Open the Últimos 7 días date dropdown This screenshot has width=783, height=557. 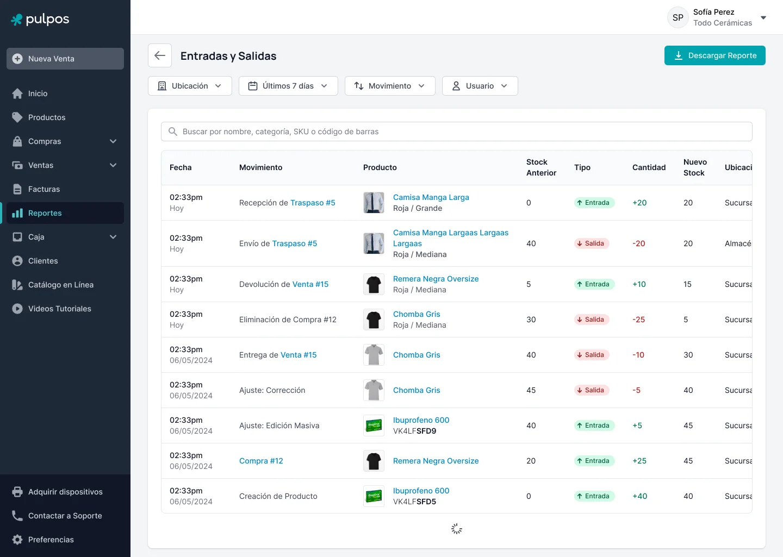[x=288, y=86]
